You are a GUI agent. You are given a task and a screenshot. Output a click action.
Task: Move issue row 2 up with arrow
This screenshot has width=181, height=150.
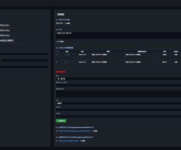[x=65, y=62]
